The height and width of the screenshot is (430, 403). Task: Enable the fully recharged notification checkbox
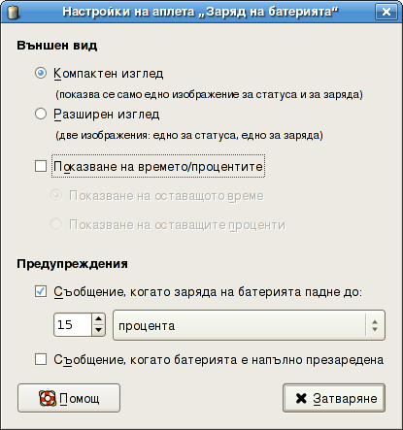tap(41, 359)
